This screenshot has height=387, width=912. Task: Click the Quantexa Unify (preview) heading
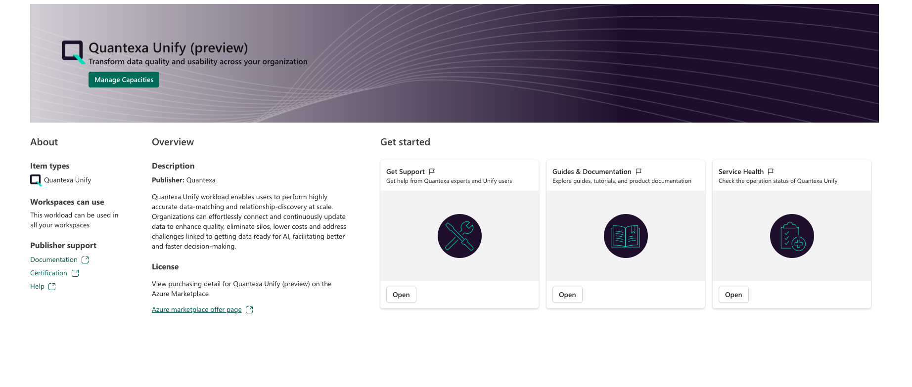pos(168,47)
